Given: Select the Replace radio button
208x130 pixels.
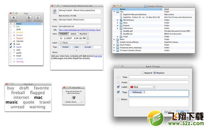Looking at the screenshot, I should click(155, 73).
